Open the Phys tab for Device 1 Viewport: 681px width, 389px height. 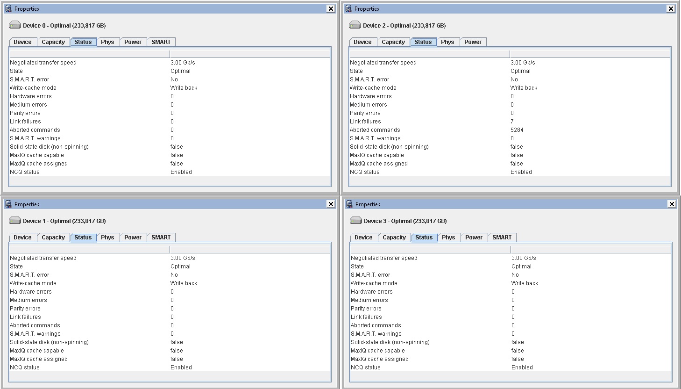tap(107, 238)
